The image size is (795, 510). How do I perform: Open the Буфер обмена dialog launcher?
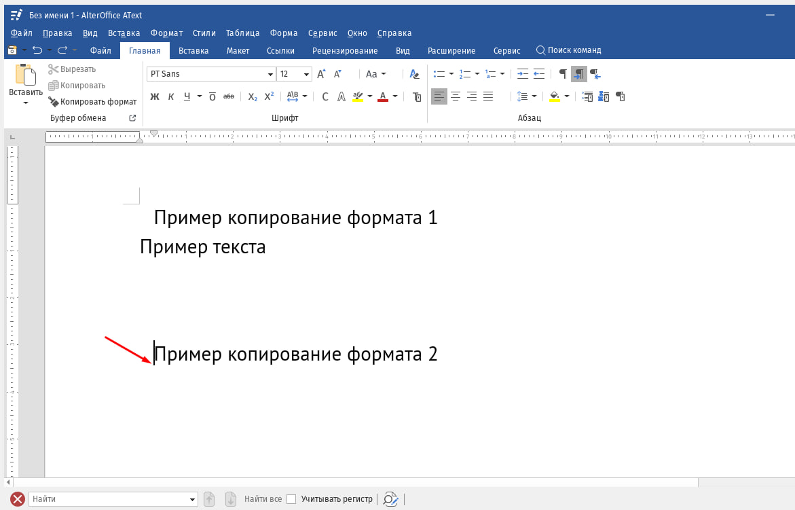(x=132, y=118)
